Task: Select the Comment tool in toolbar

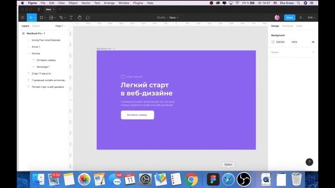Action: (88, 18)
